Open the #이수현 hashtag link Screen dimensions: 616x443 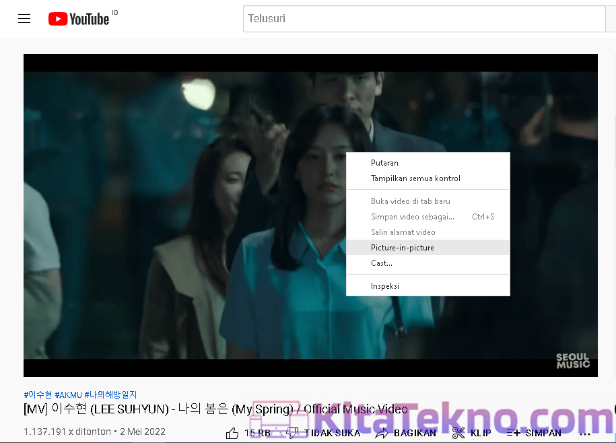38,395
